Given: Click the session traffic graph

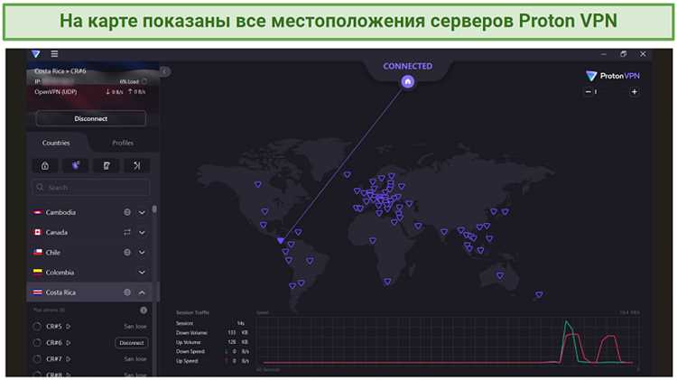Looking at the screenshot, I should 448,340.
